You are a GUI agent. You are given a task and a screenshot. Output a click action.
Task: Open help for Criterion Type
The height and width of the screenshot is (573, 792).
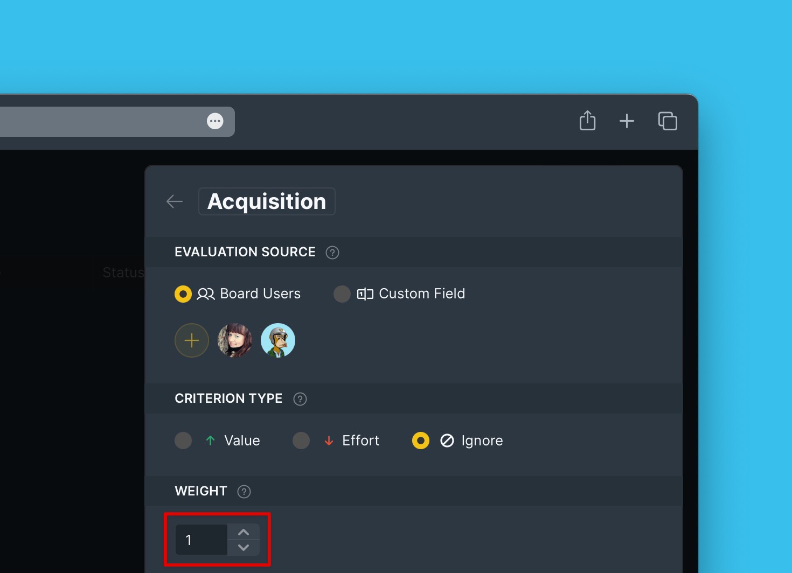(300, 399)
